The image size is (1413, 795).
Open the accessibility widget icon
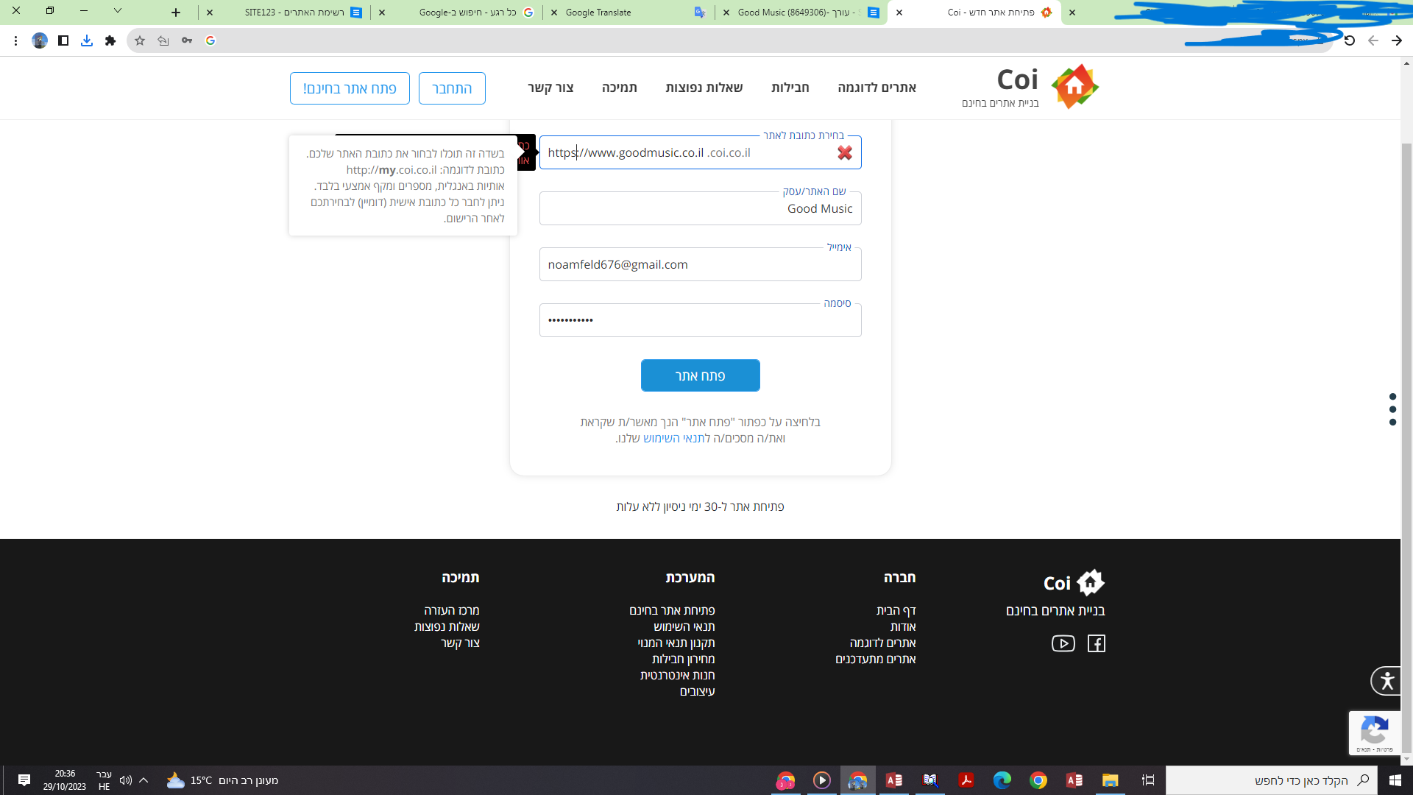pos(1387,680)
